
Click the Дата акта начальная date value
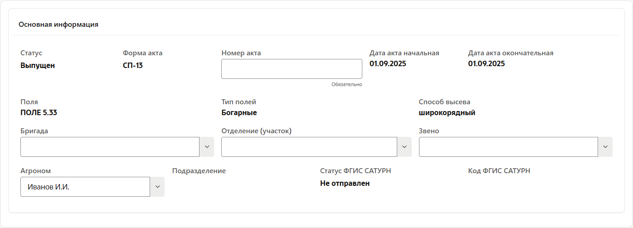(x=388, y=63)
